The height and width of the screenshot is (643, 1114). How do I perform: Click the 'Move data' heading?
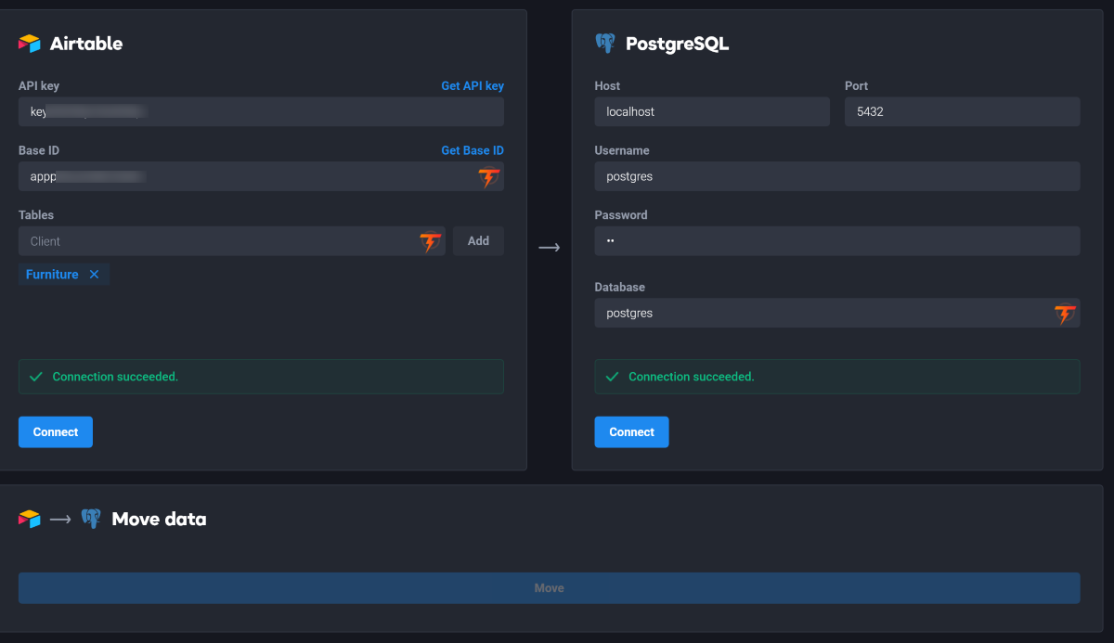tap(159, 520)
